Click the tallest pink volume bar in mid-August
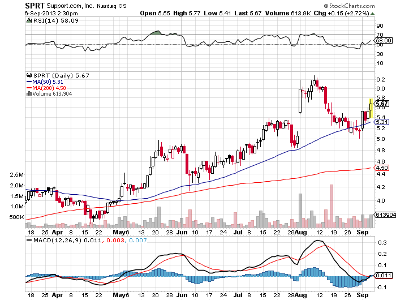Image resolution: width=396 pixels, height=300 pixels. coord(332,206)
